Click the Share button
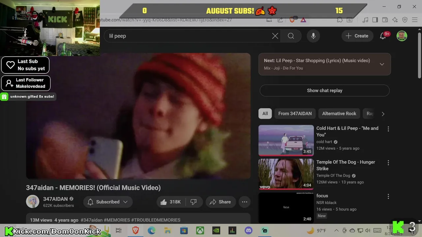Viewport: 422px width, 237px height. coord(220,202)
